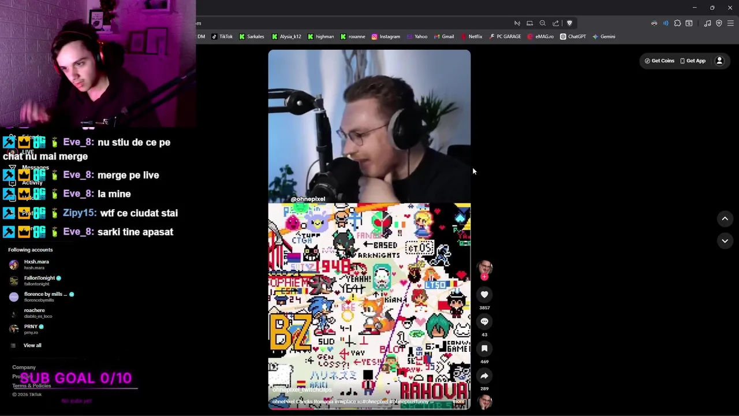Open the TikTok bookmark
The image size is (739, 416).
point(222,36)
